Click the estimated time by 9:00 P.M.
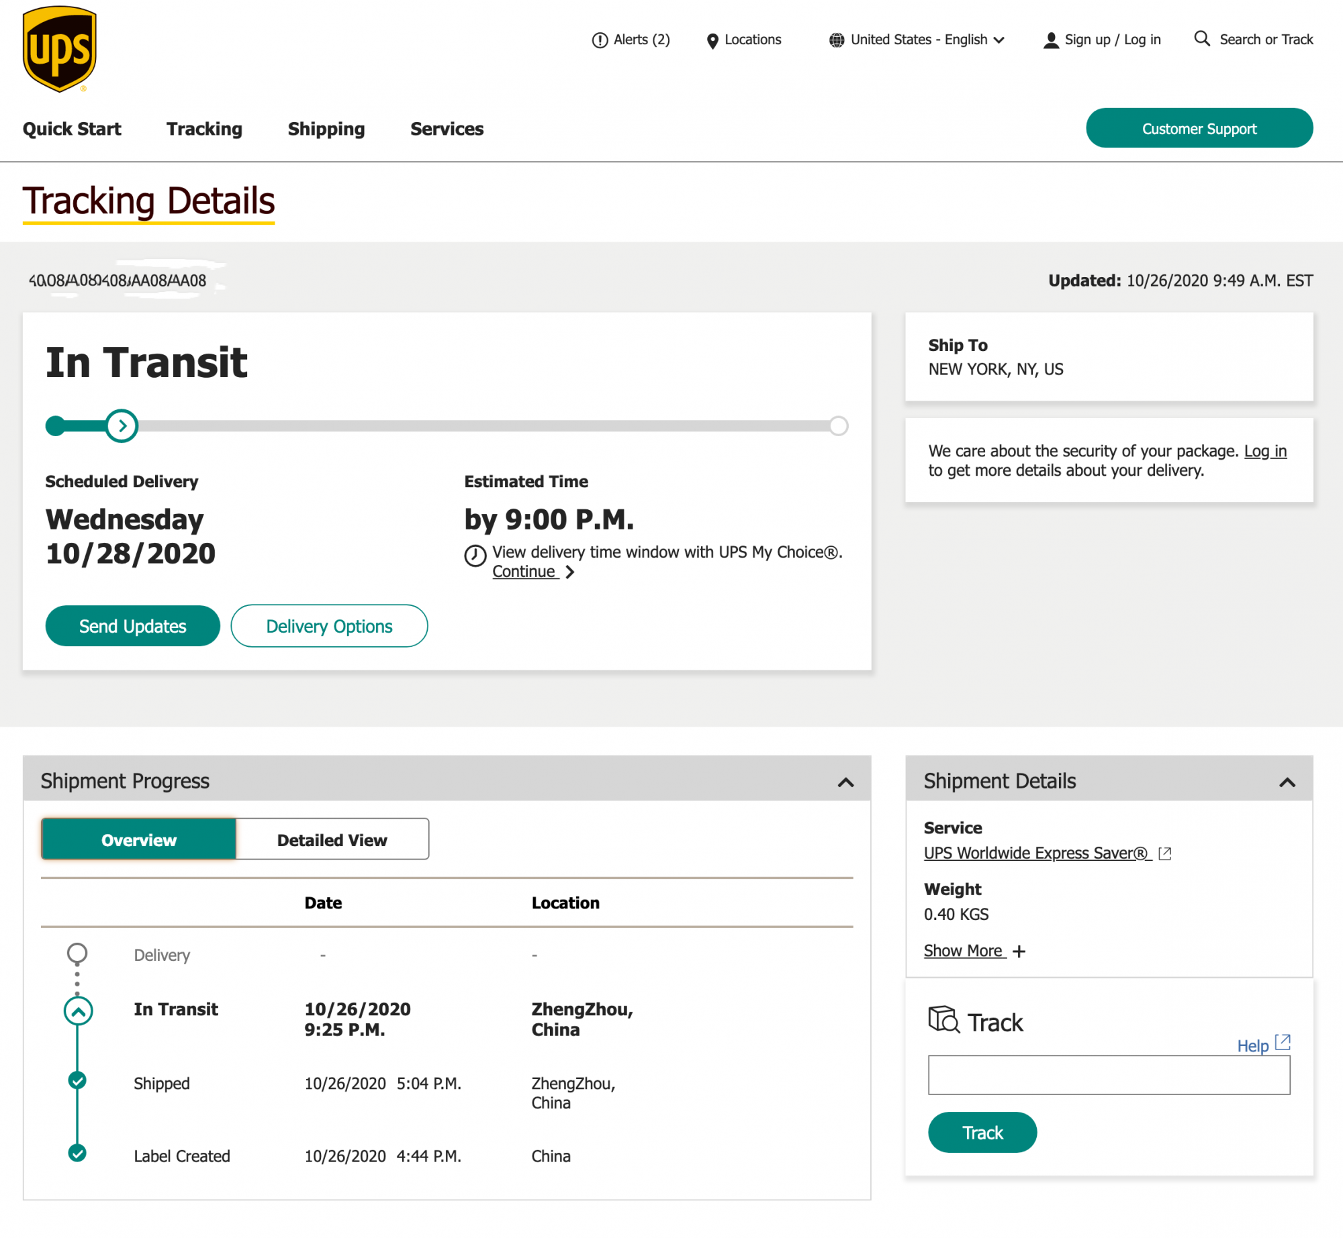Image resolution: width=1343 pixels, height=1238 pixels. pos(549,519)
